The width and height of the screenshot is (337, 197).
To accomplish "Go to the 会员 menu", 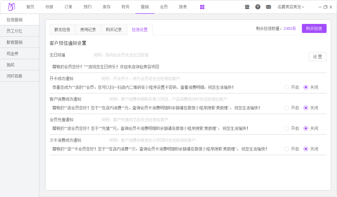I will point(164,7).
